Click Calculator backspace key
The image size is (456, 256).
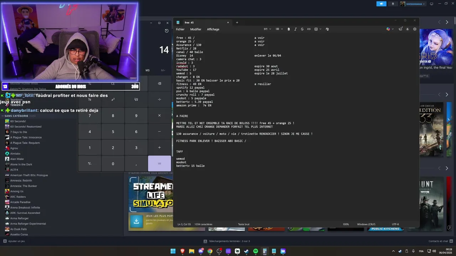pyautogui.click(x=159, y=84)
